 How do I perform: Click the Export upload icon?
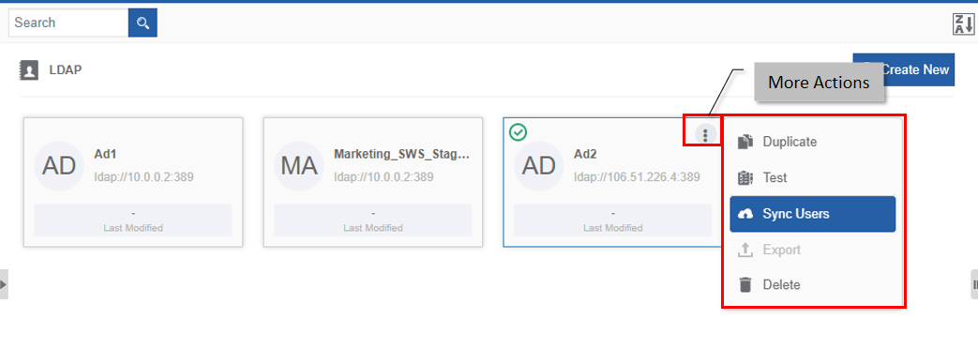tap(745, 251)
